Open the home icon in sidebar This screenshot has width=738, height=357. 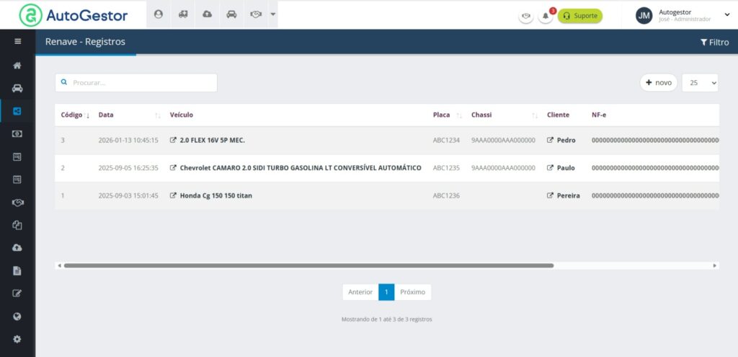(x=17, y=66)
